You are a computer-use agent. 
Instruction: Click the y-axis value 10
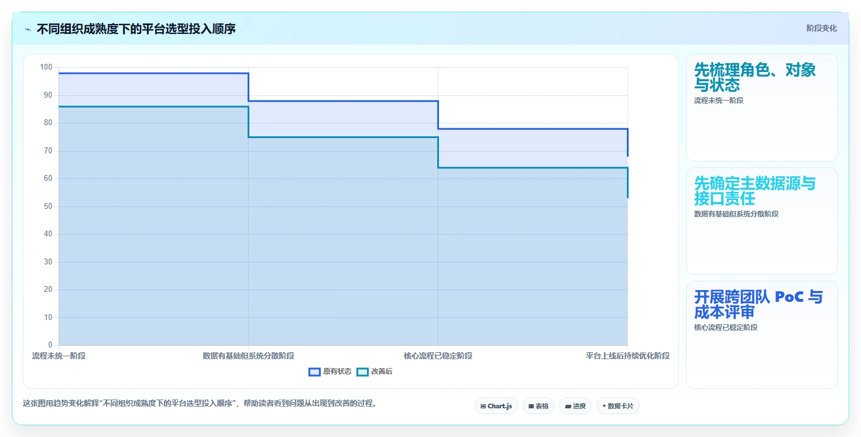(48, 317)
